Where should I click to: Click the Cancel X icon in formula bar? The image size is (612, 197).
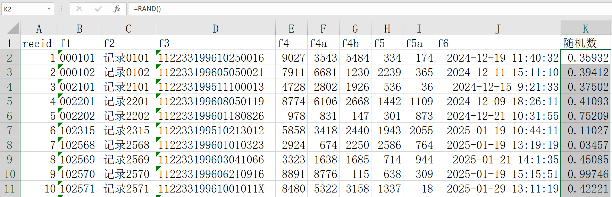click(x=79, y=9)
